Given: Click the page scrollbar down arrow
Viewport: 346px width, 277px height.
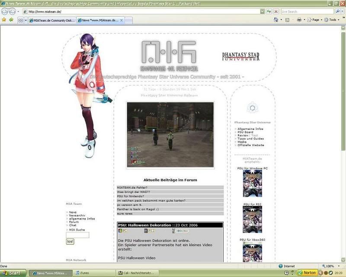Looking at the screenshot, I should 343,260.
